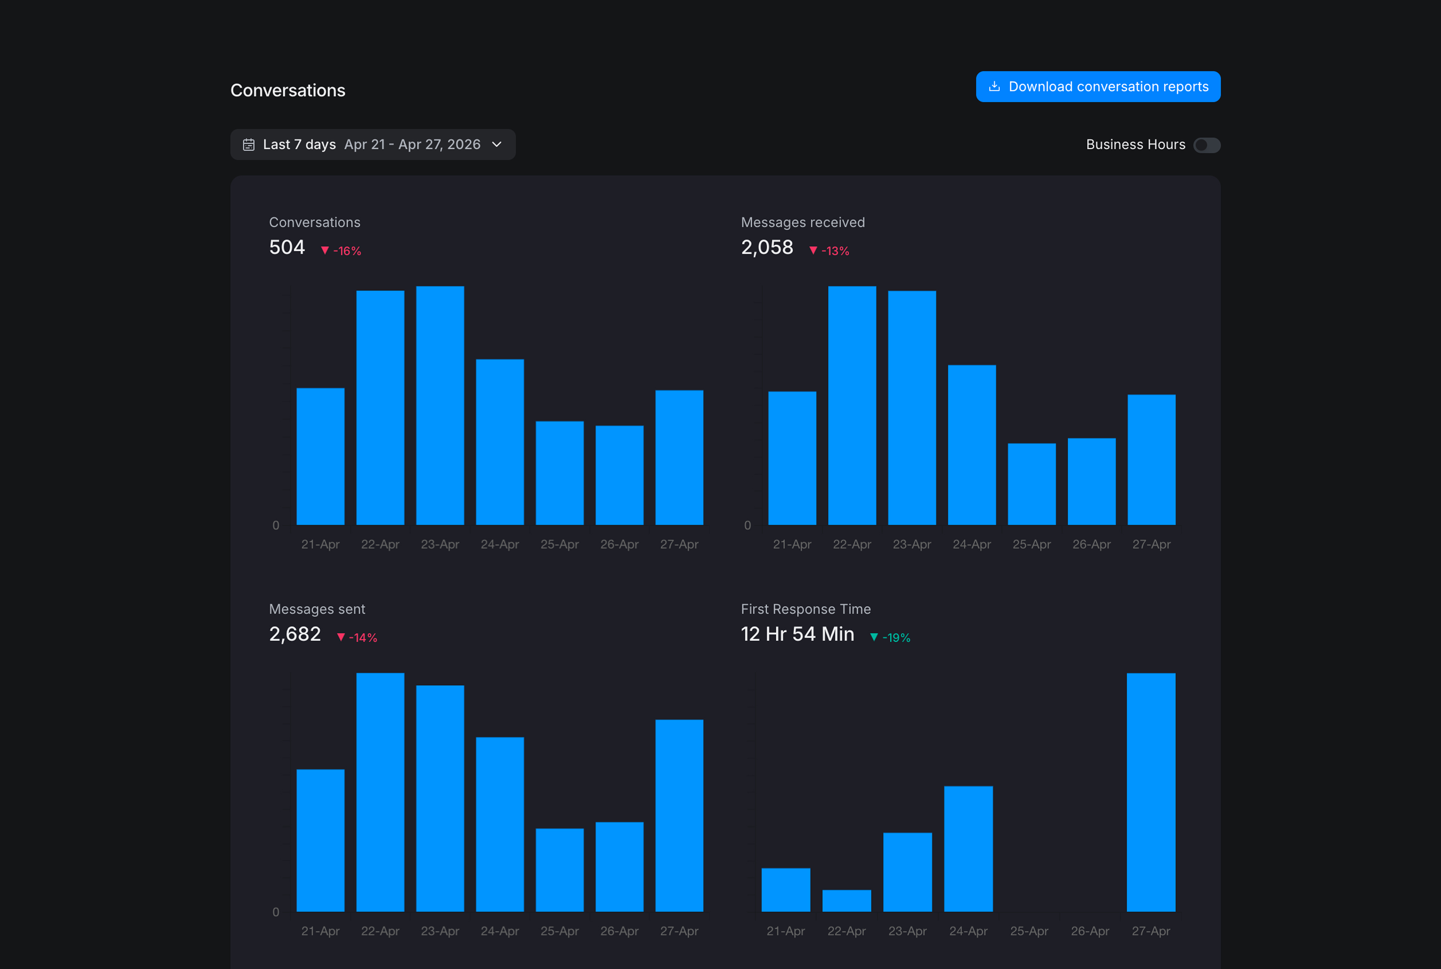Click the red down-triangle next to -16%
The width and height of the screenshot is (1441, 969).
325,250
